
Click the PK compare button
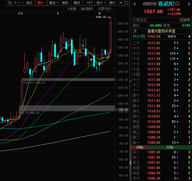(89, 3)
